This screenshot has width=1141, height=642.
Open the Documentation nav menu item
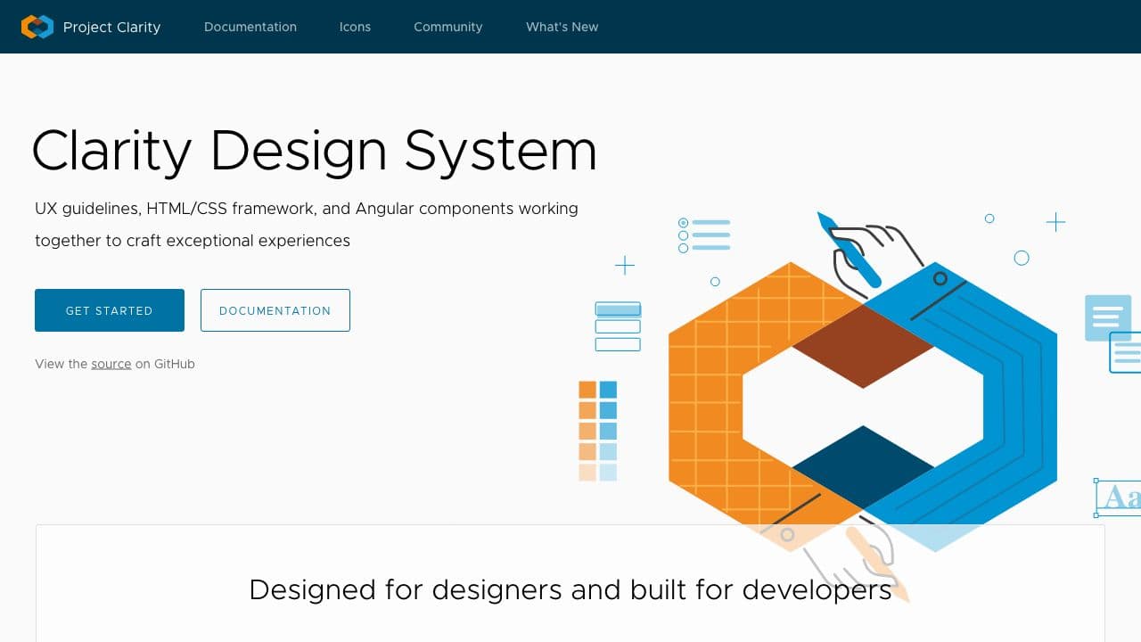tap(250, 27)
